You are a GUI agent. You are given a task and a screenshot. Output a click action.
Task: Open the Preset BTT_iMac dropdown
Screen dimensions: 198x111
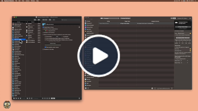click(182, 18)
